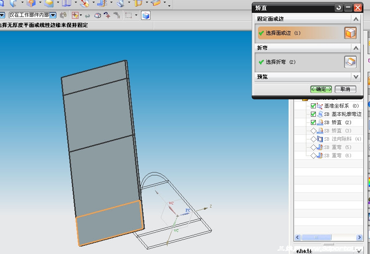Viewport: 370px width, 254px height.
Task: Click the gray find-in-navigator icon
Action: pyautogui.click(x=117, y=16)
